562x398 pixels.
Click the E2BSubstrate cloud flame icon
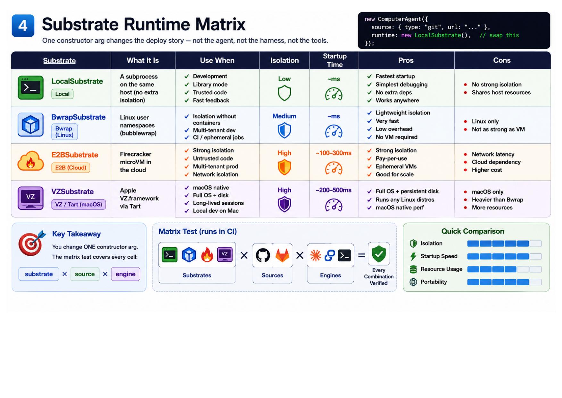30,161
